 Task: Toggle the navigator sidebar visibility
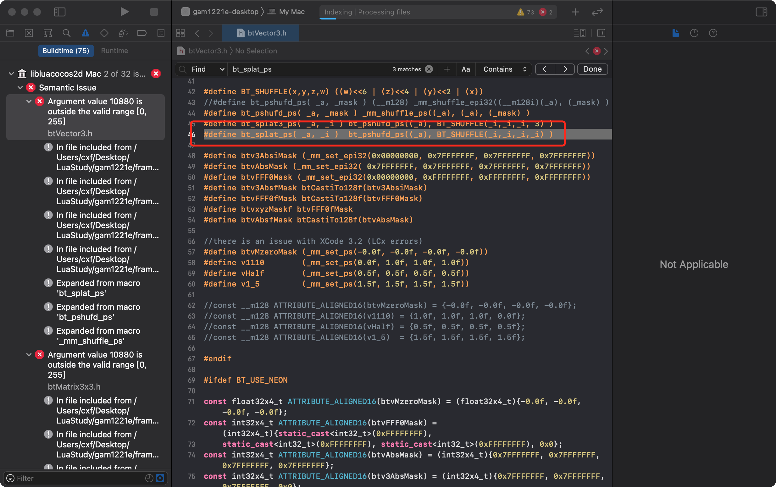coord(60,12)
